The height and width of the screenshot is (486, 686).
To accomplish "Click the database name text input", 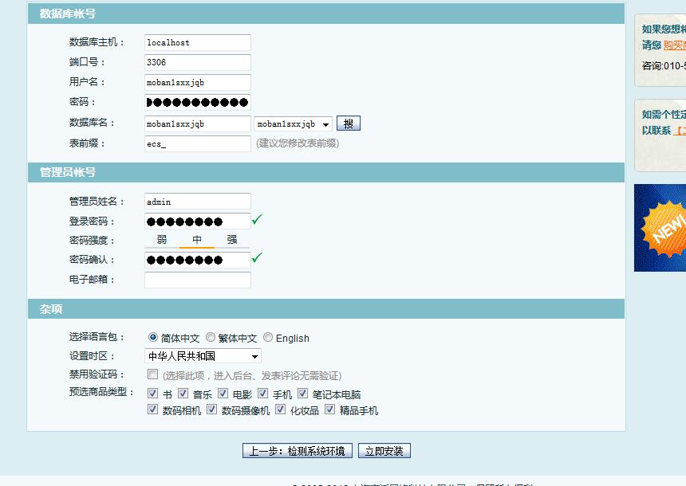I will (x=197, y=123).
